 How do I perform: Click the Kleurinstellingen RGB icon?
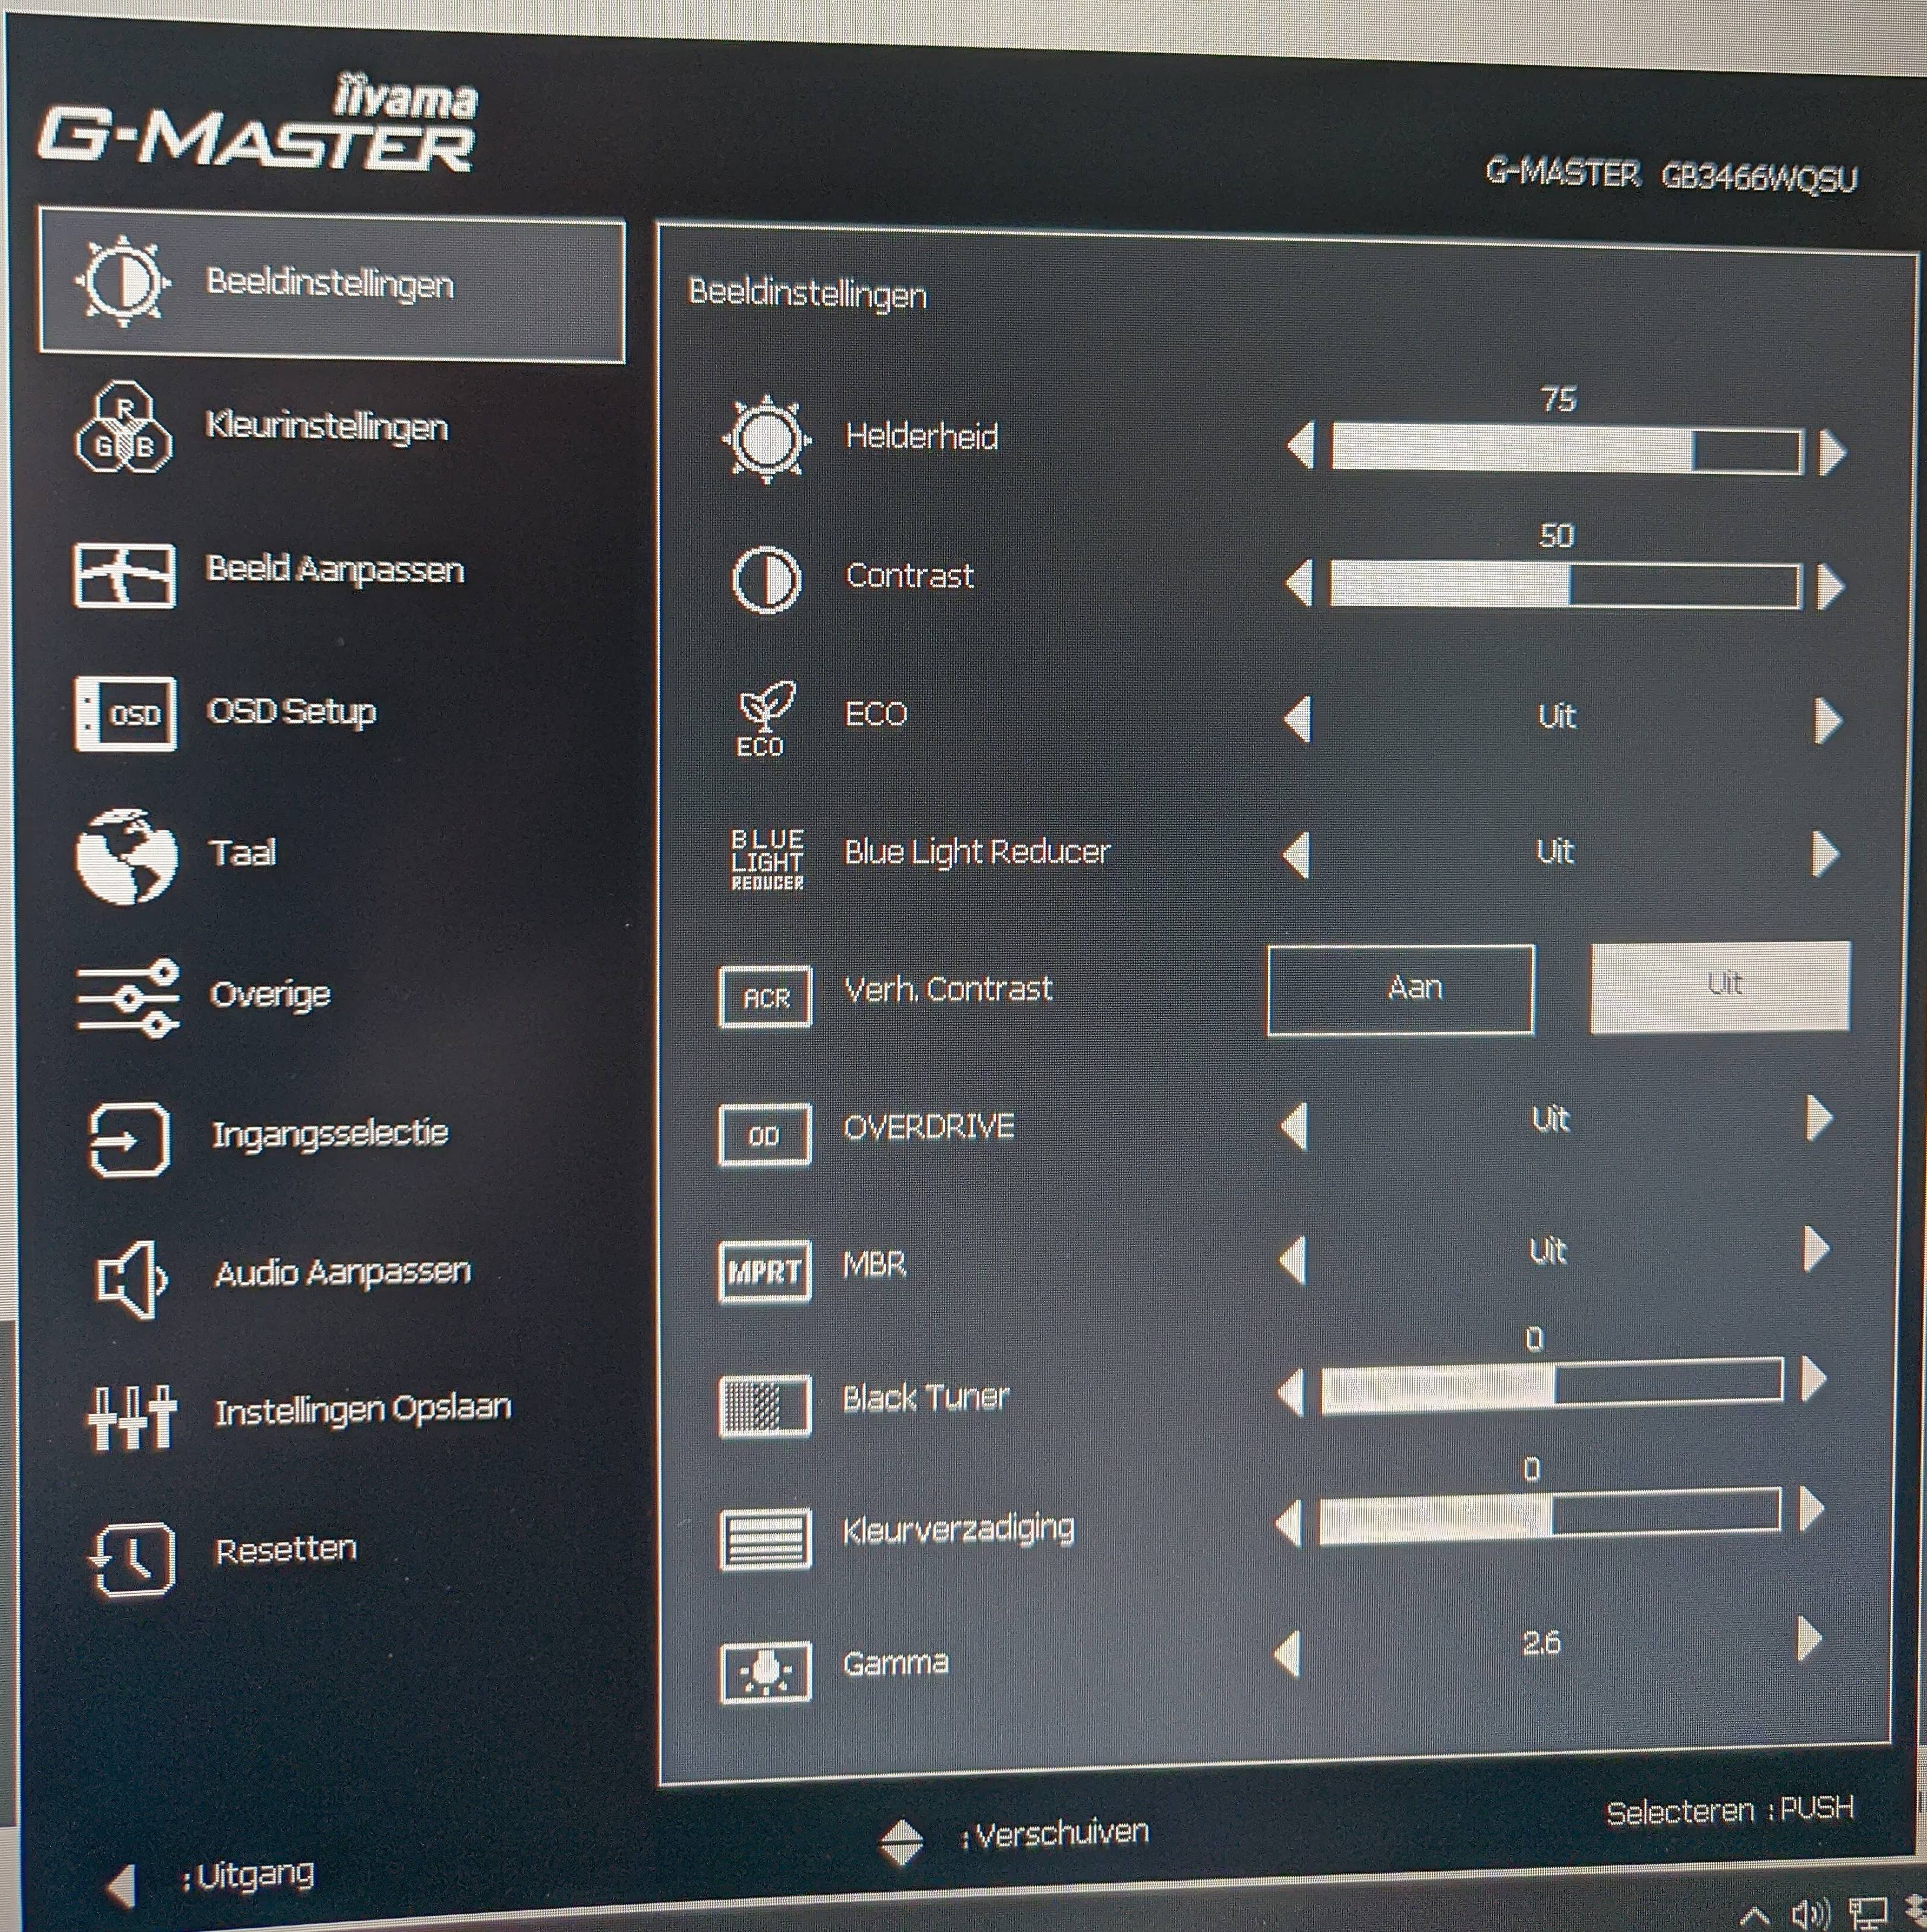point(123,427)
